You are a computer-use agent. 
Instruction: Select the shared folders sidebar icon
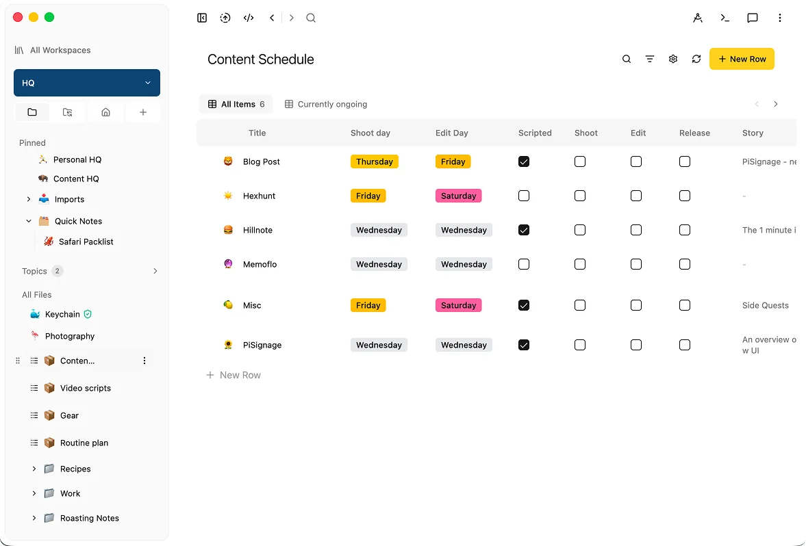click(x=67, y=112)
